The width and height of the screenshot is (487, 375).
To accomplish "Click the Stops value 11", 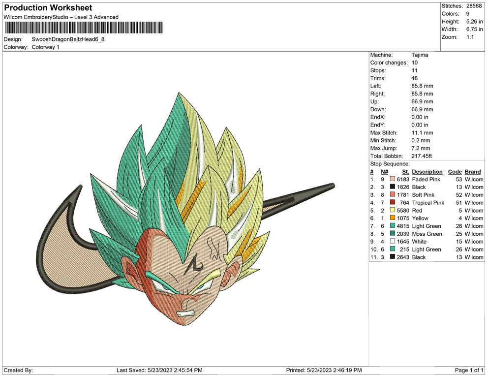I will point(414,70).
